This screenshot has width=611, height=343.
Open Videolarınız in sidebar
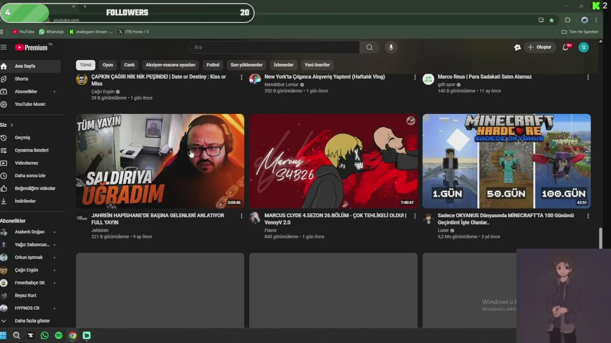(30, 163)
